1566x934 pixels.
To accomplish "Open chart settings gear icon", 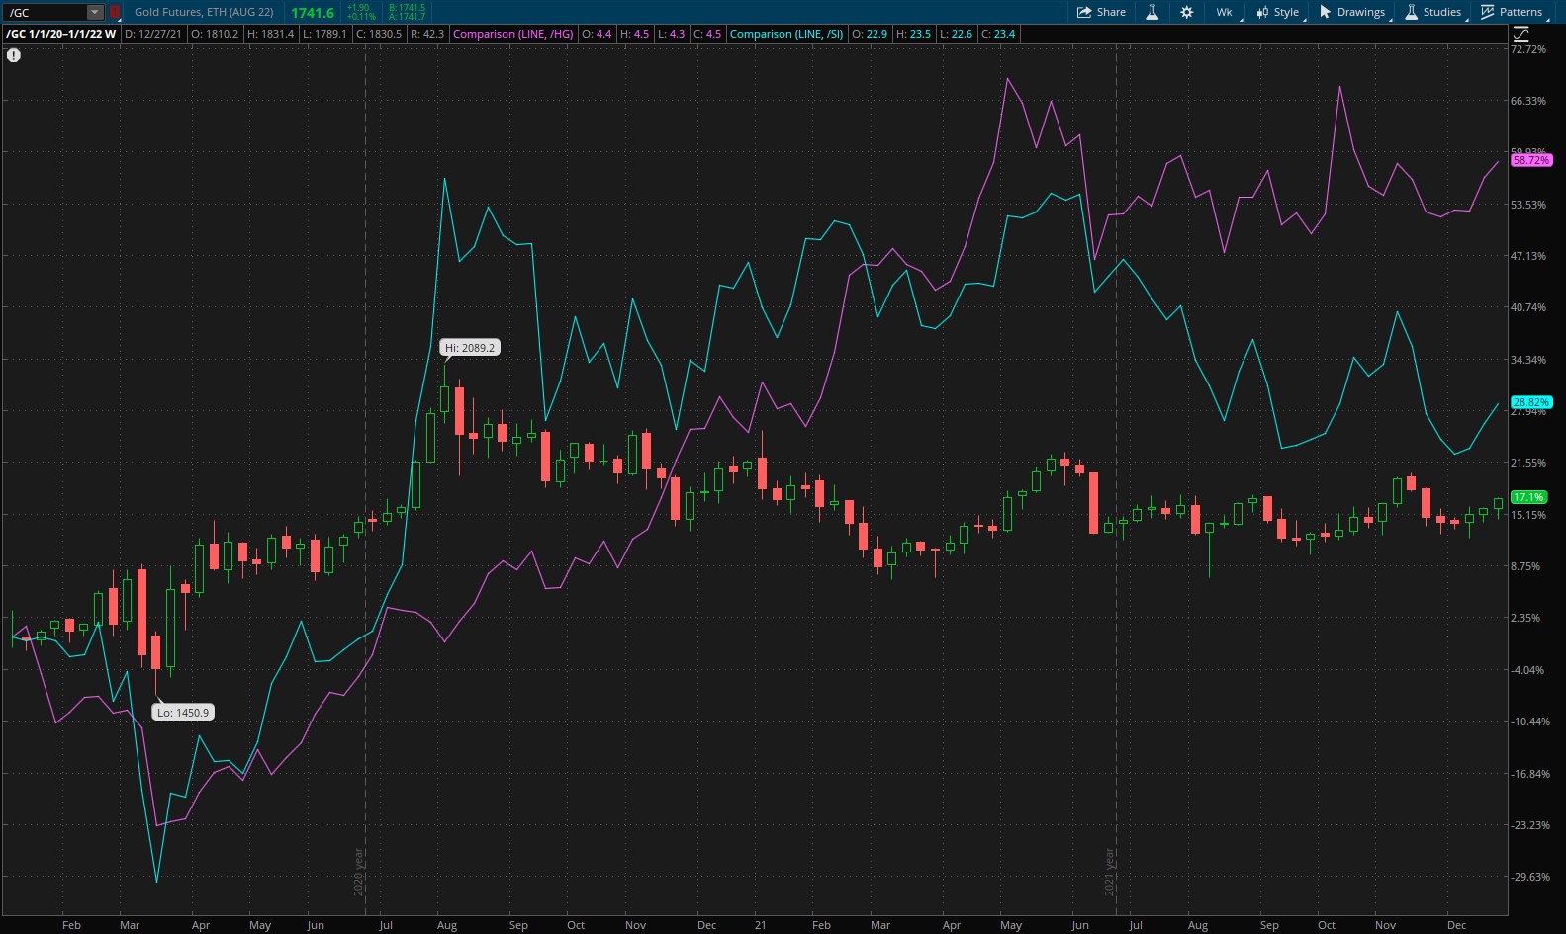I will [x=1187, y=12].
